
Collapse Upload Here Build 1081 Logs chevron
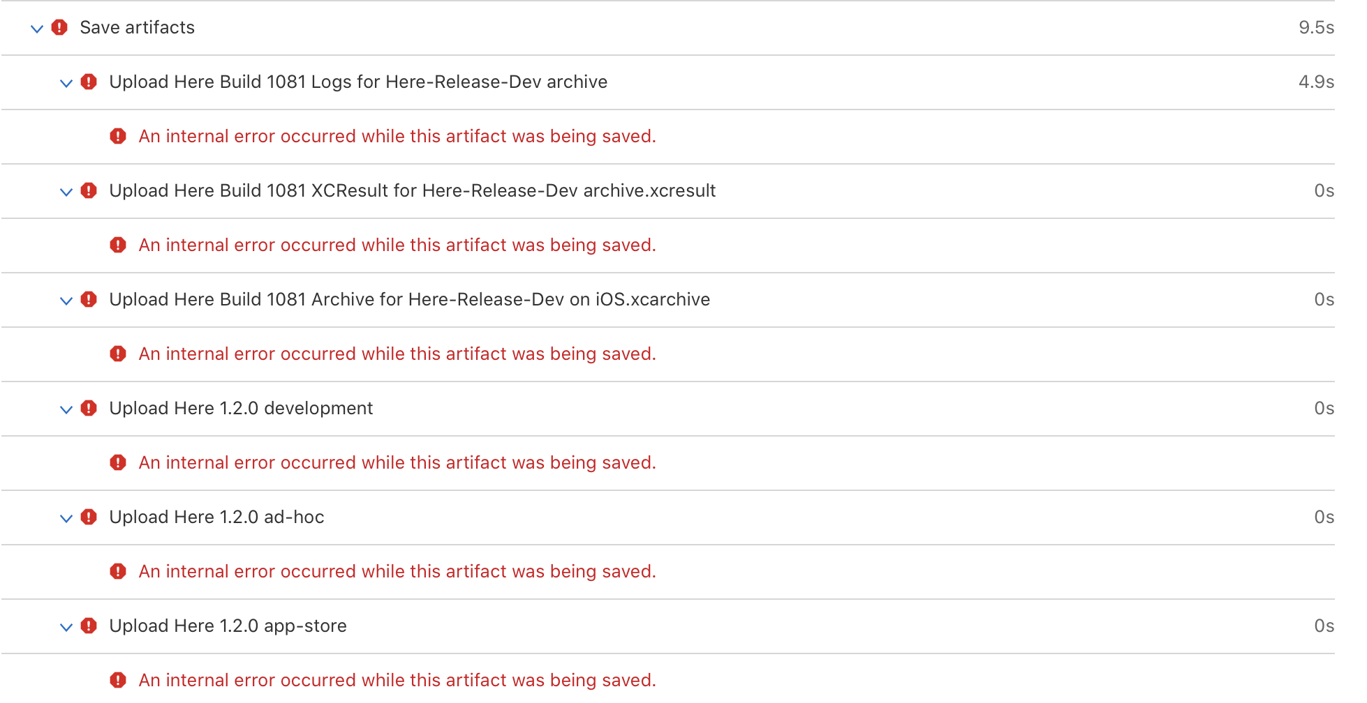[66, 83]
